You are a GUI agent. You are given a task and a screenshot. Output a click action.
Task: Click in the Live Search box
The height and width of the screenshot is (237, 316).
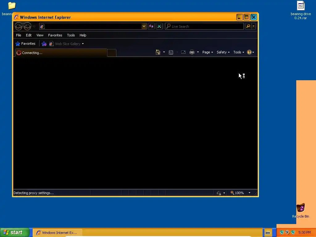click(x=204, y=27)
